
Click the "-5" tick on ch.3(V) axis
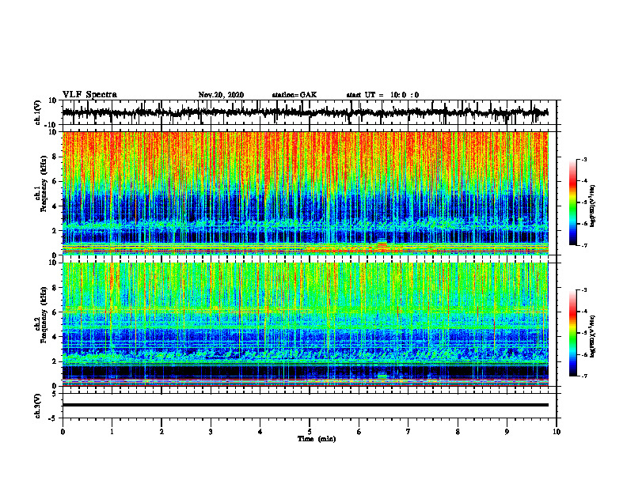53,418
